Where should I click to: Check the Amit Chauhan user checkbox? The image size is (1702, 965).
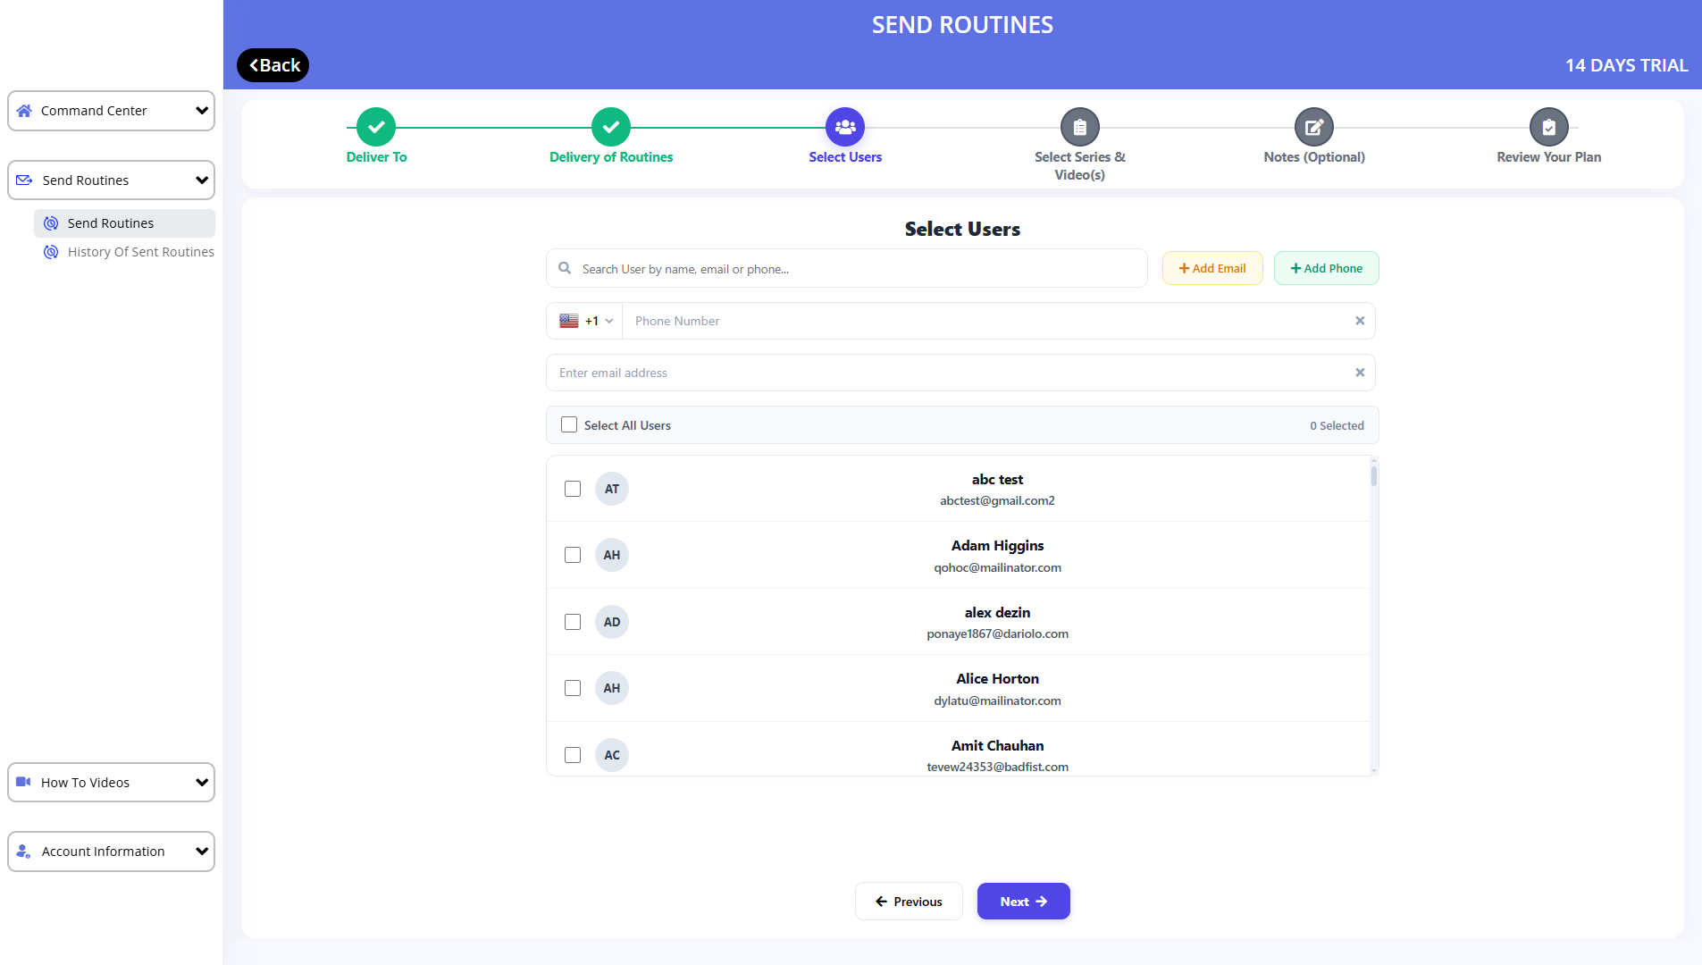pos(573,755)
